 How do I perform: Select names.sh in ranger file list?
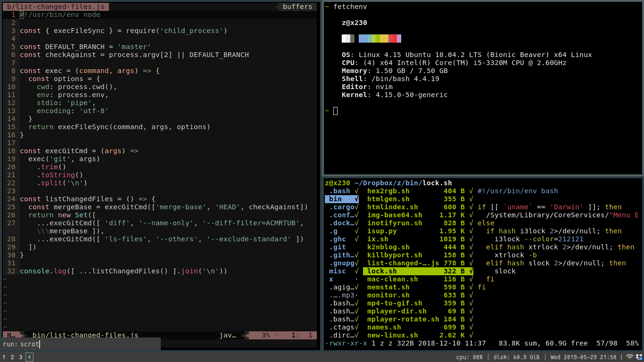[x=418, y=327]
